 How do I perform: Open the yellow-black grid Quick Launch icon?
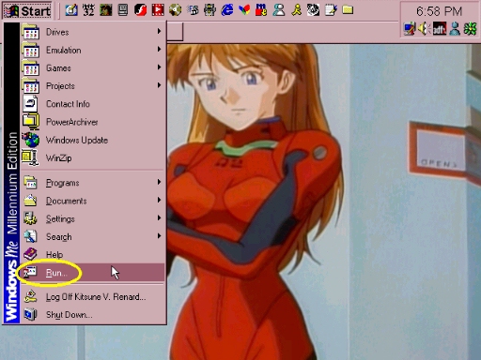click(x=209, y=10)
